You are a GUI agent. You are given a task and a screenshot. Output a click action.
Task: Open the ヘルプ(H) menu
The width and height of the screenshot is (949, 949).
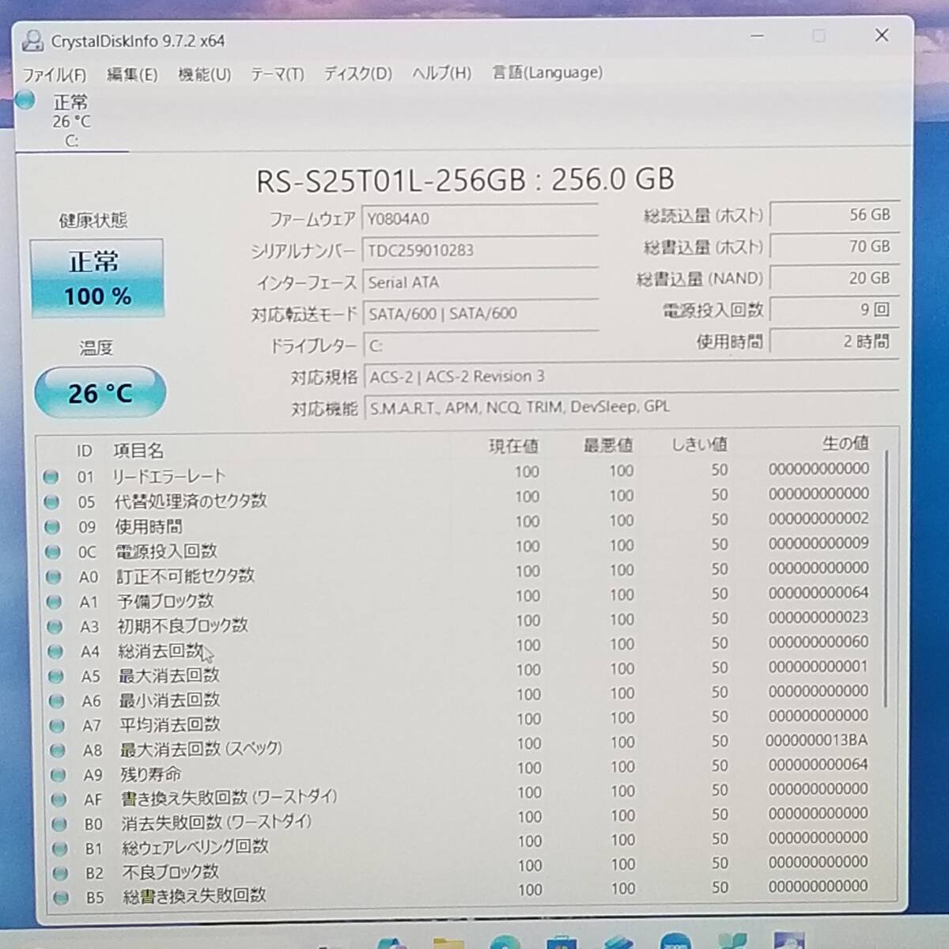click(x=441, y=73)
